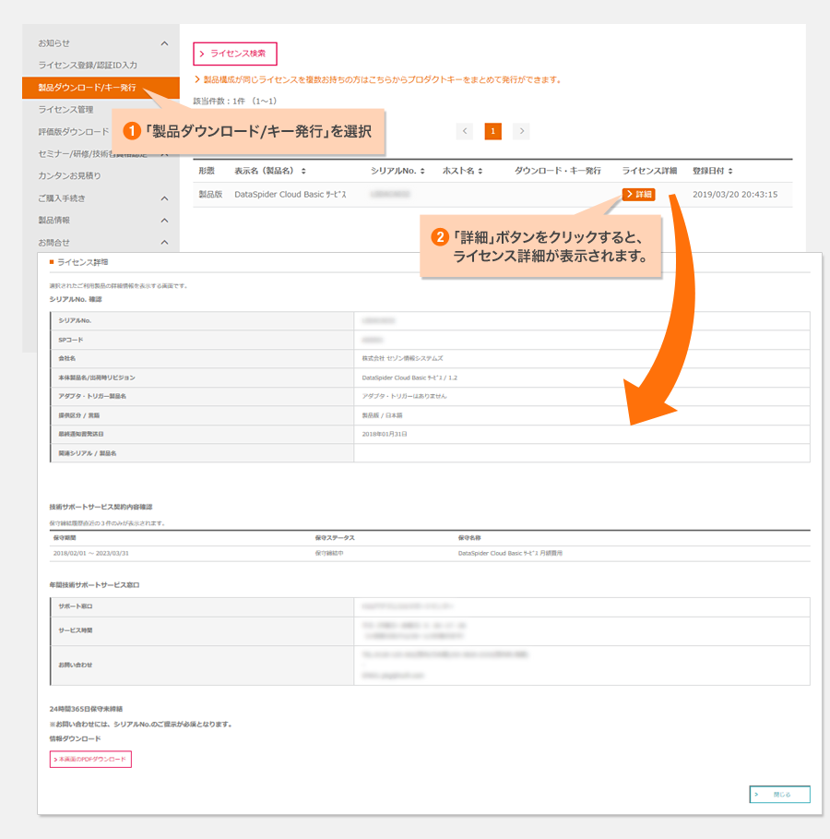Image resolution: width=830 pixels, height=839 pixels.
Task: Close license details with 閉じる button
Action: (x=780, y=794)
